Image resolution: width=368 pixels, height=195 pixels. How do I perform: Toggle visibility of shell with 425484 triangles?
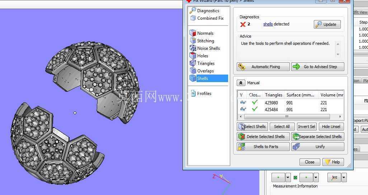point(243,109)
